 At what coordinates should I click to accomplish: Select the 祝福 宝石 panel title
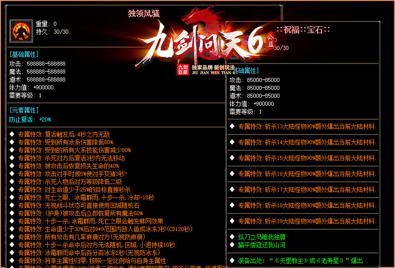299,30
